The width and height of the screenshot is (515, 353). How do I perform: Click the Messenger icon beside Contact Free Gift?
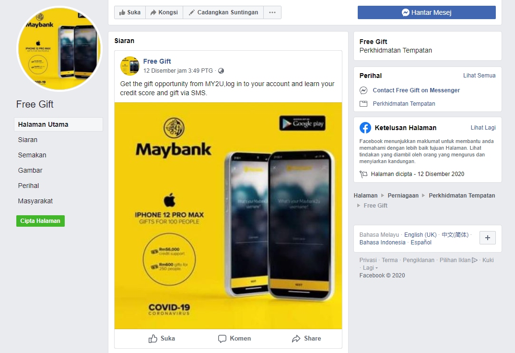tap(363, 90)
